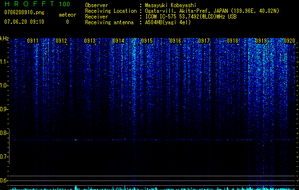Click the kHz axis unit label

(x=4, y=38)
